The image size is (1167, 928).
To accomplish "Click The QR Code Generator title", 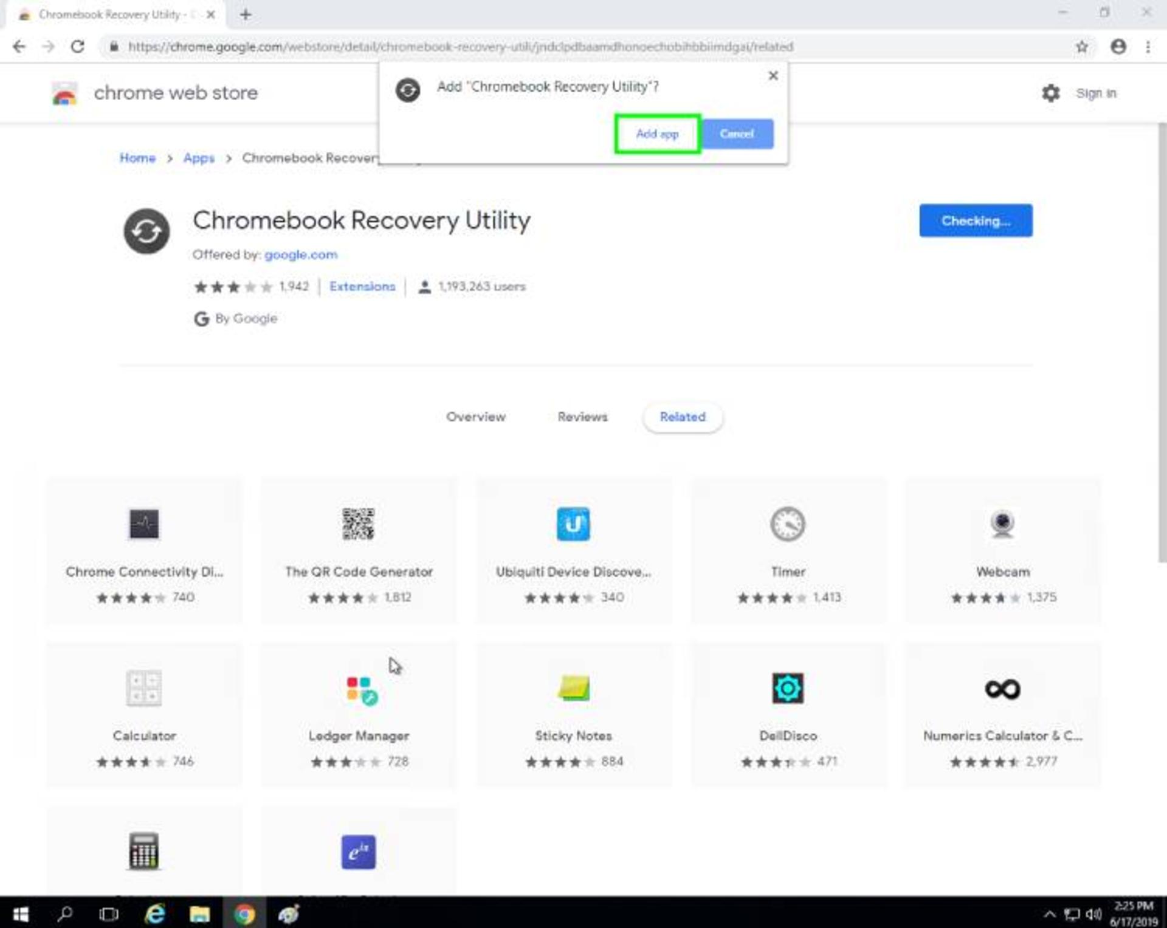I will 359,571.
